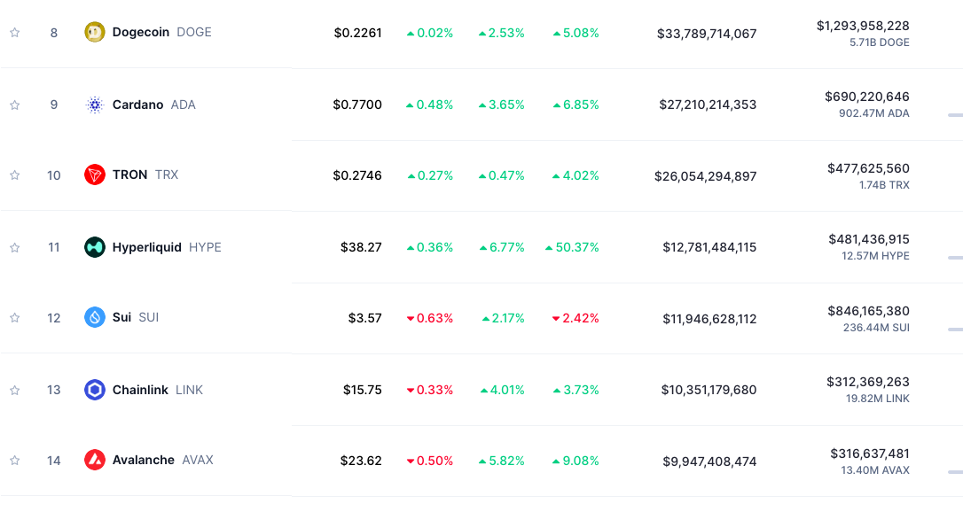
Task: Click the Hyperliquid coin logo
Action: pyautogui.click(x=95, y=247)
